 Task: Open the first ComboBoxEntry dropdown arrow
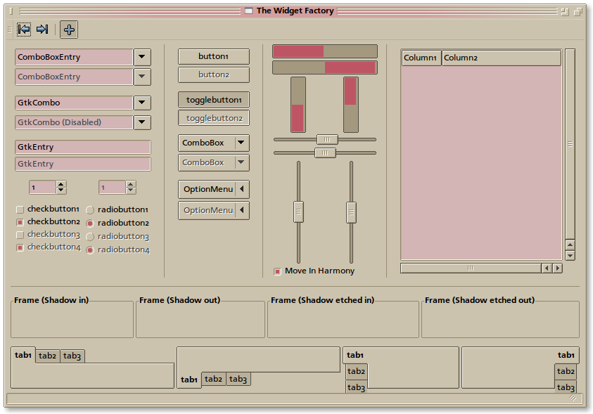pyautogui.click(x=142, y=57)
